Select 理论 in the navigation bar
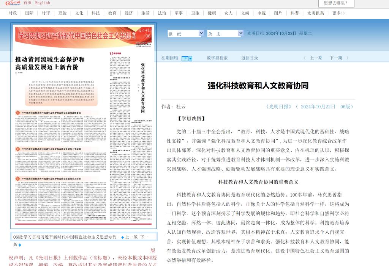 [63, 13]
